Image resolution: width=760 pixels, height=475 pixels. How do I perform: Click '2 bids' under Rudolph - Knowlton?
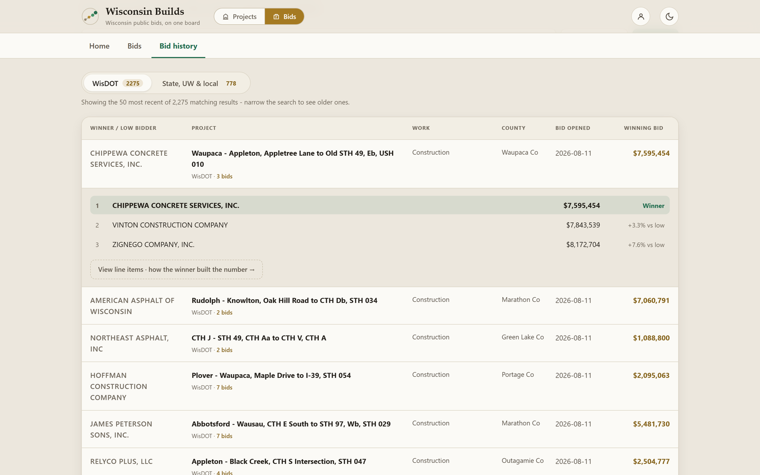(224, 312)
